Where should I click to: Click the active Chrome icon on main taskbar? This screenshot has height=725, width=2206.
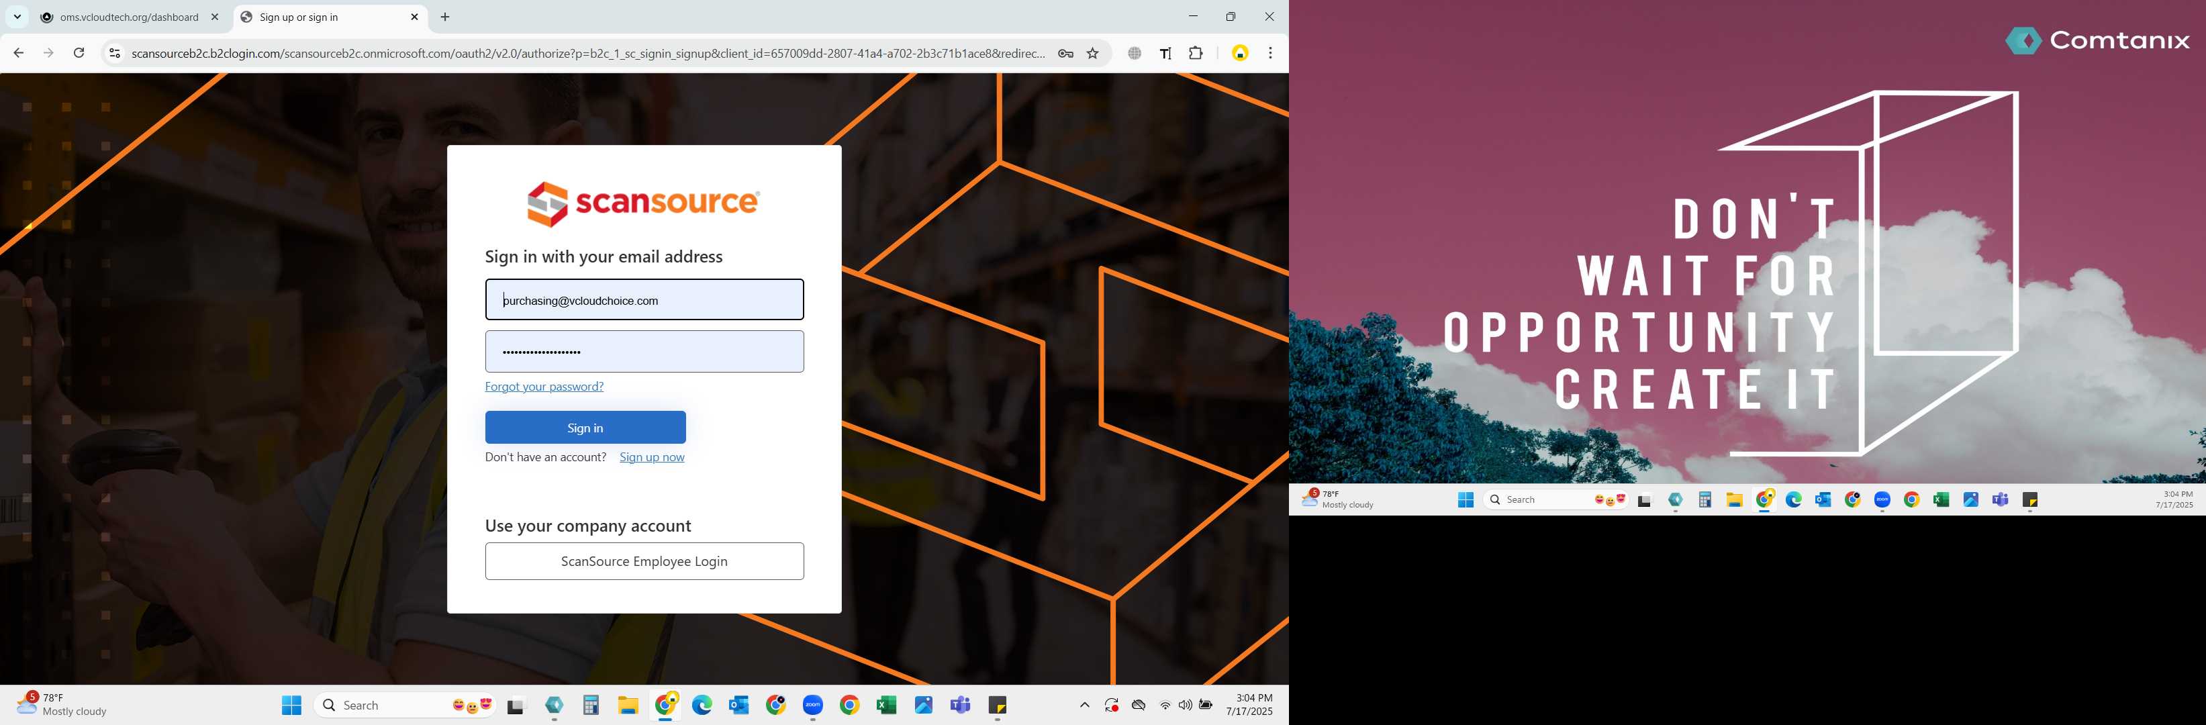point(665,706)
